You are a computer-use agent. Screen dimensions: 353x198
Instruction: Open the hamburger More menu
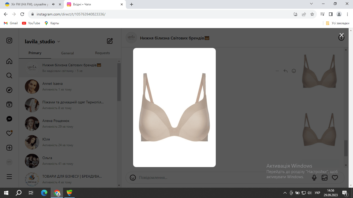click(9, 177)
